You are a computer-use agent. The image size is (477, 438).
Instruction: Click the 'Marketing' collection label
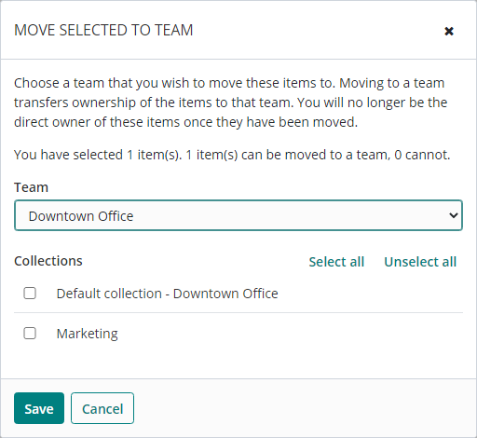point(88,334)
